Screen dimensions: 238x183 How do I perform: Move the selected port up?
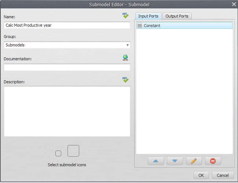tap(156, 161)
